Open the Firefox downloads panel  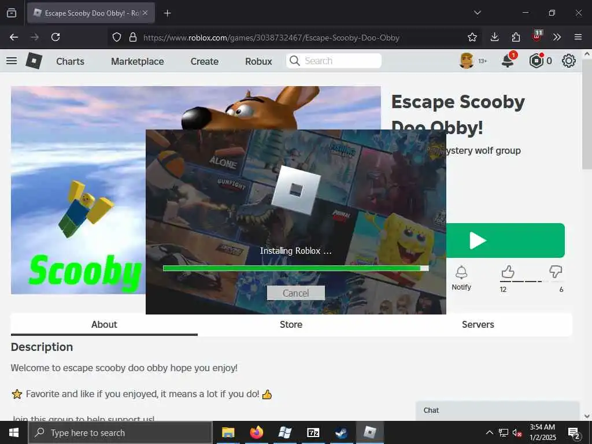coord(495,37)
